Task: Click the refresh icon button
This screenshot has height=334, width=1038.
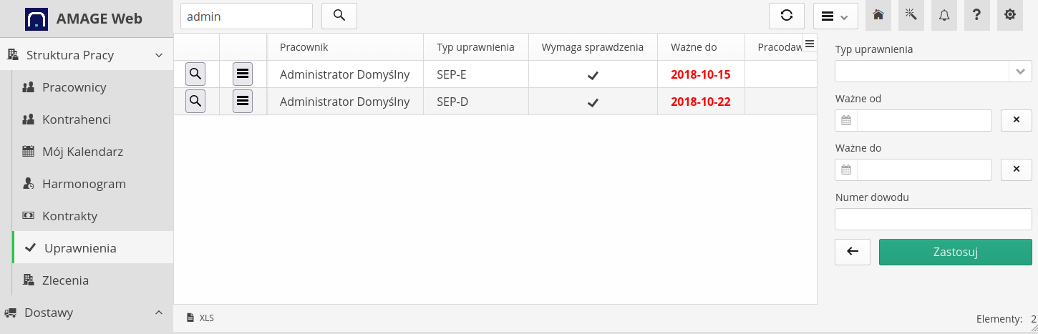Action: coord(787,16)
